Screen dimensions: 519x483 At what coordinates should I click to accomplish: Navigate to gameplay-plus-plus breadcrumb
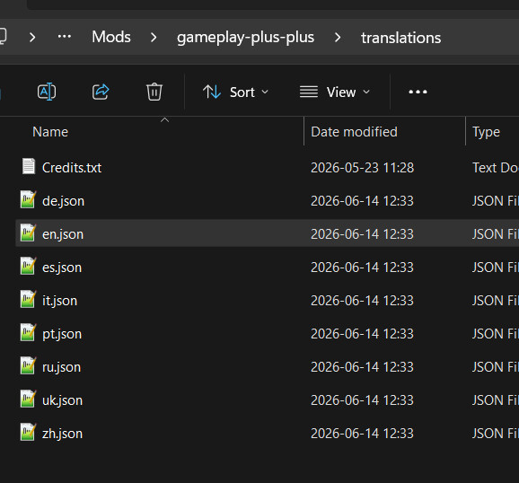(245, 38)
